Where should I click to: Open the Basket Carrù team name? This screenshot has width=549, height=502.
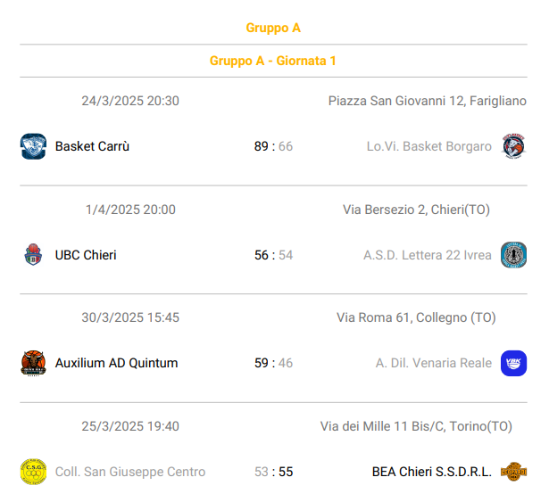pos(92,146)
